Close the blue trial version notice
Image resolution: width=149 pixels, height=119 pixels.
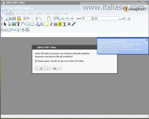click(147, 40)
